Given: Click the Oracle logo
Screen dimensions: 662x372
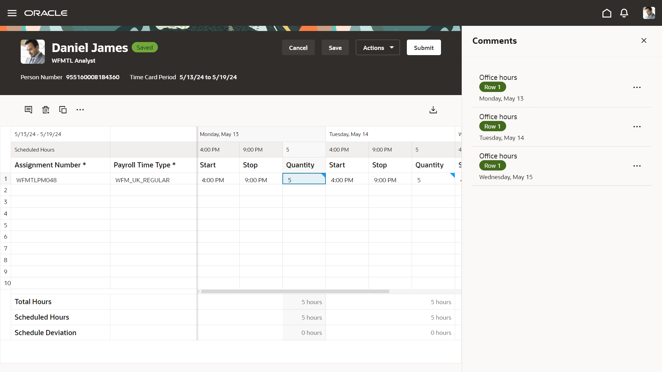Looking at the screenshot, I should pyautogui.click(x=46, y=13).
